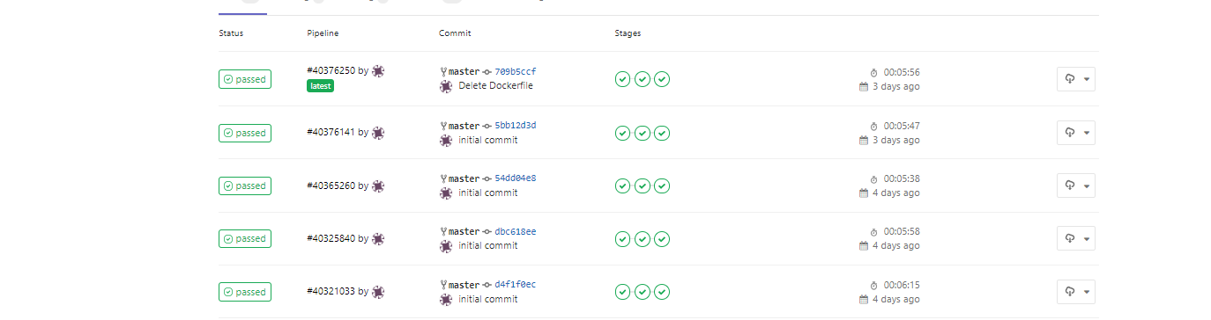Click user avatar beside pipeline #40376141
This screenshot has width=1211, height=320.
coord(378,133)
